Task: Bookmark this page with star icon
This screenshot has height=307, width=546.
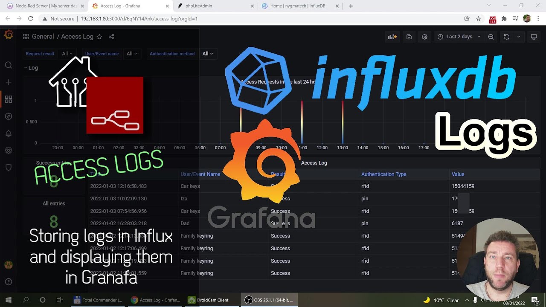Action: [x=479, y=18]
